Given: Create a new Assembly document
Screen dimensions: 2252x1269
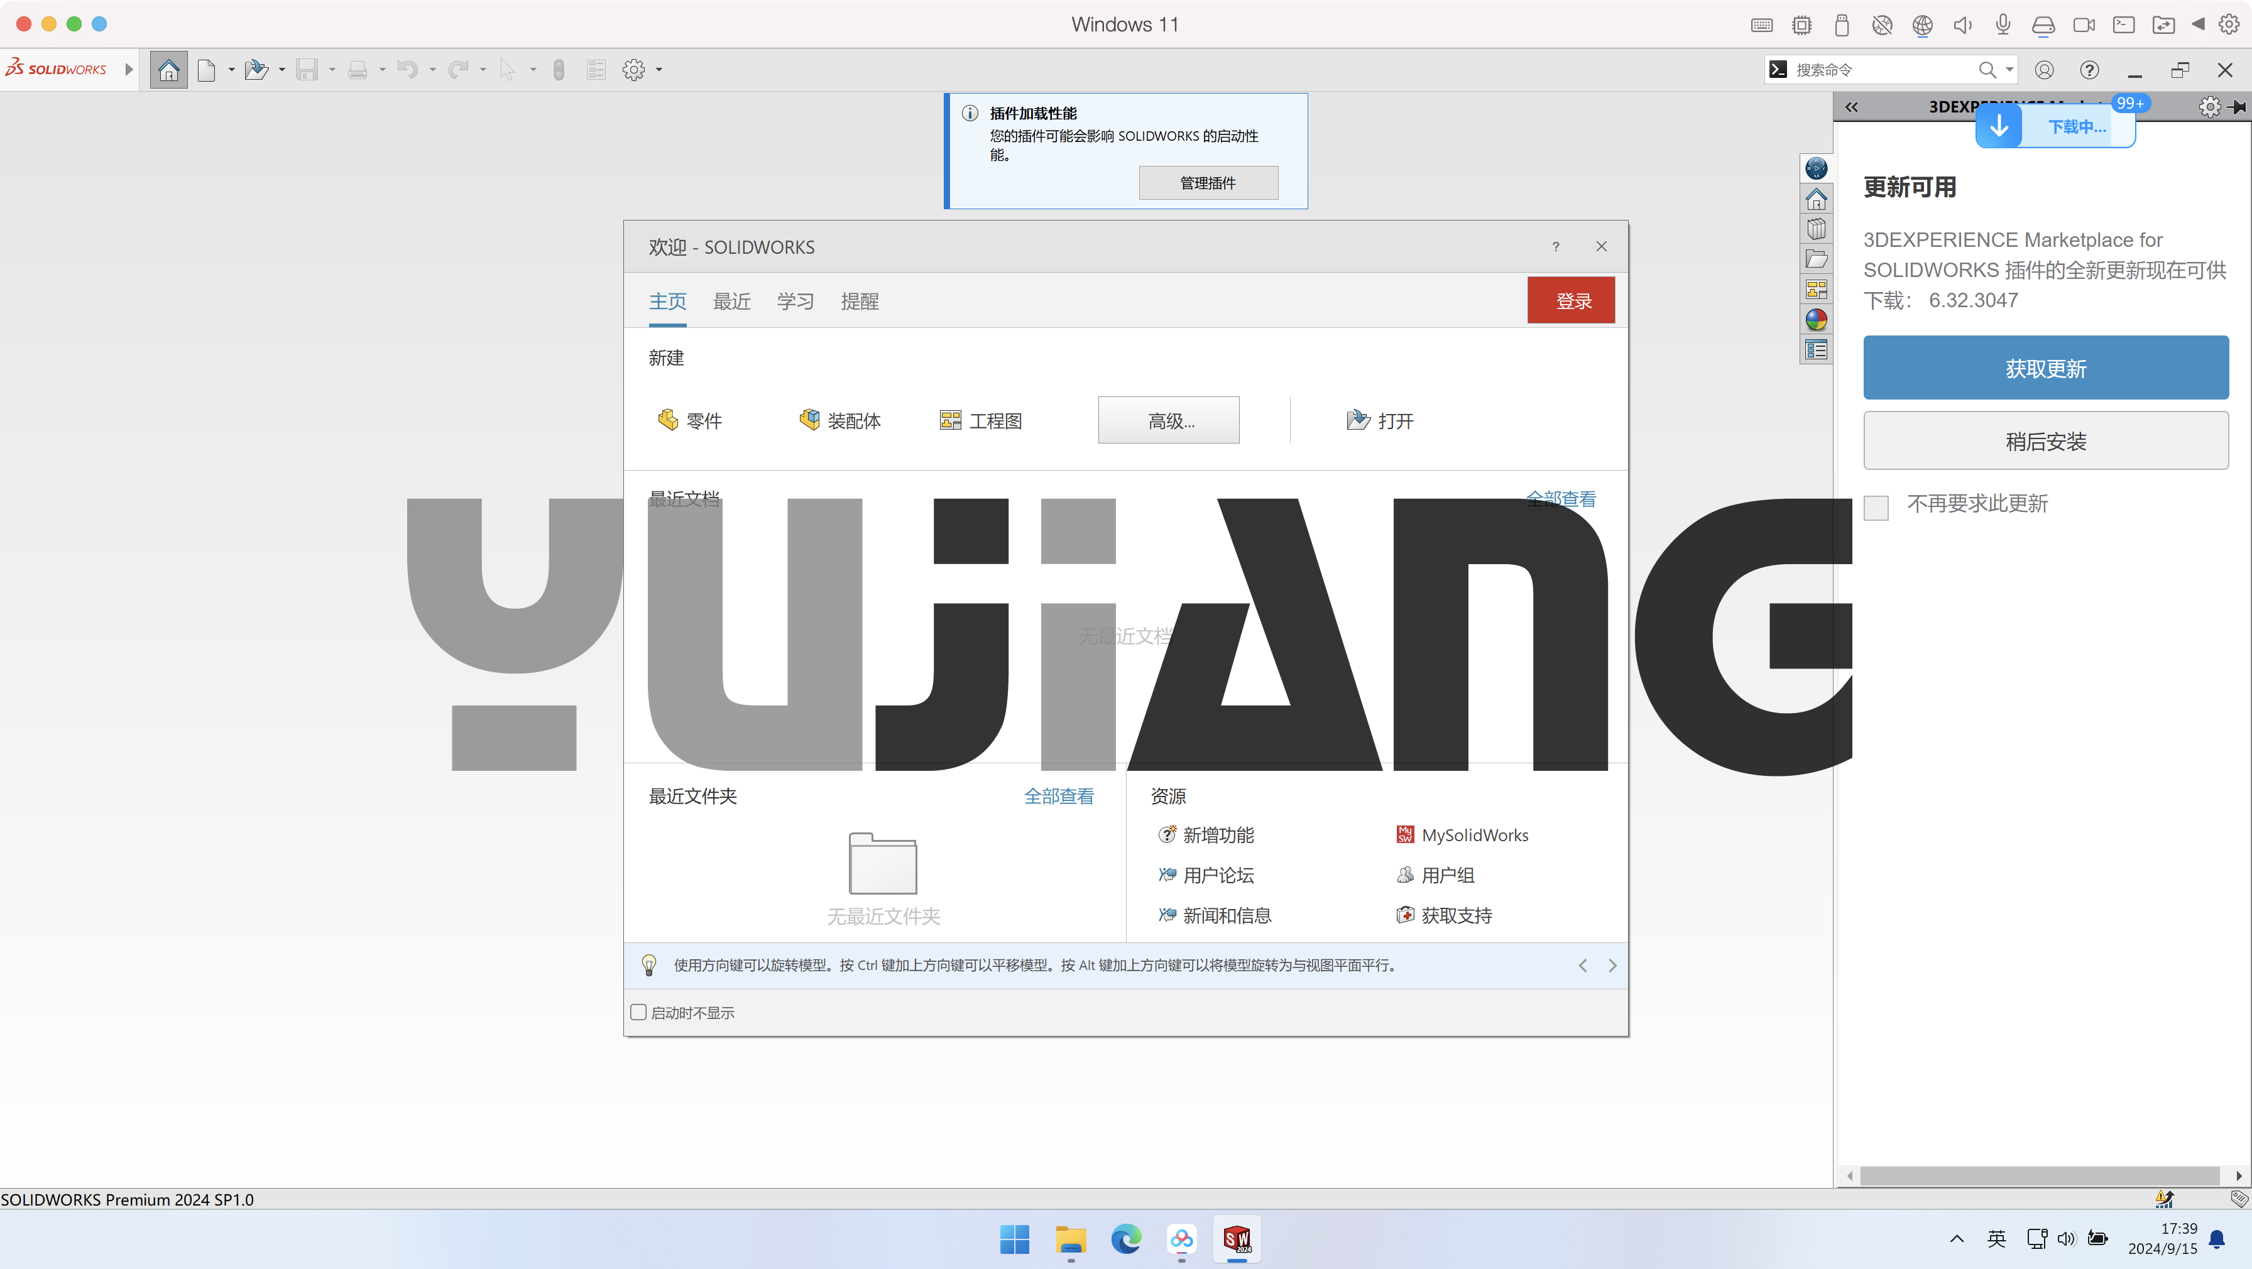Looking at the screenshot, I should pos(839,422).
